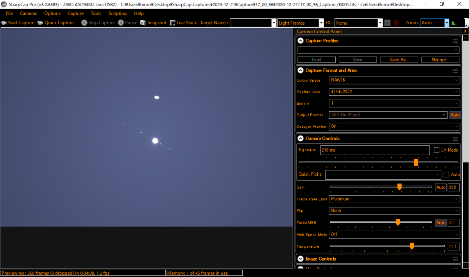Toggle Output Format Auto button

(x=455, y=115)
